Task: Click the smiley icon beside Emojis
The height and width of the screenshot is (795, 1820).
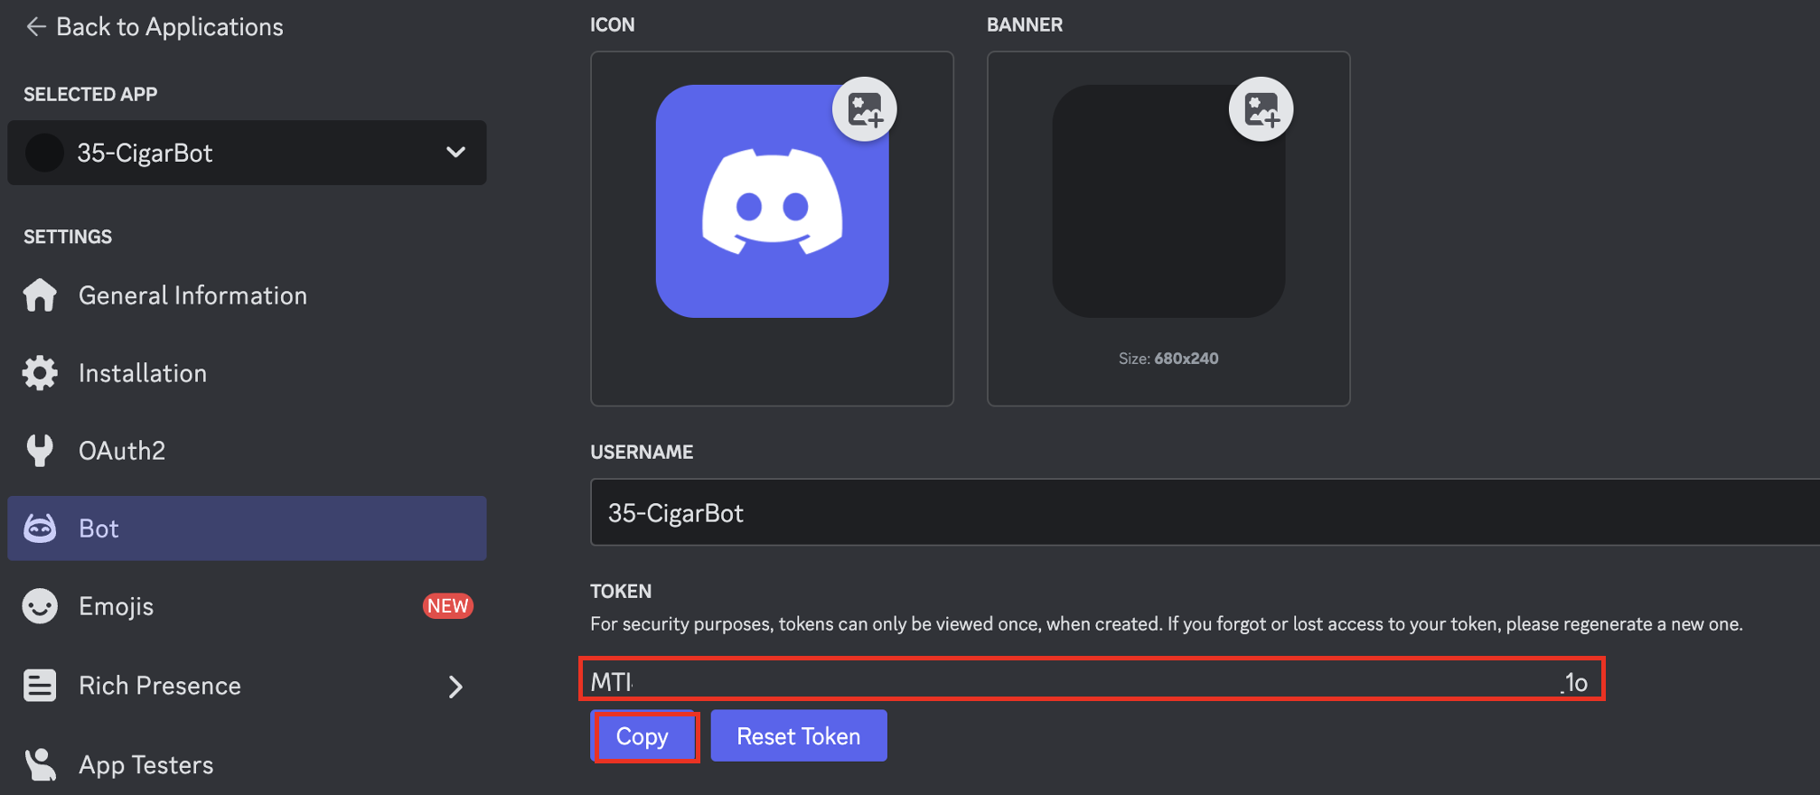Action: (40, 606)
